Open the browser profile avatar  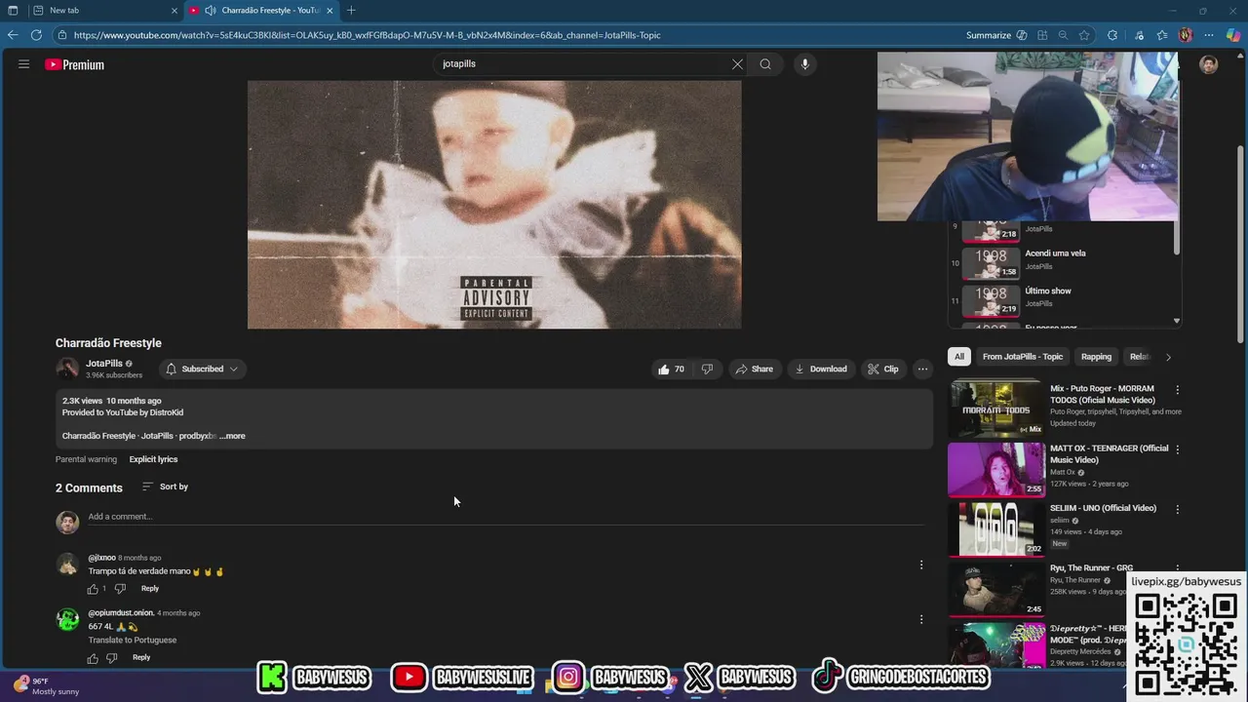click(x=1186, y=35)
